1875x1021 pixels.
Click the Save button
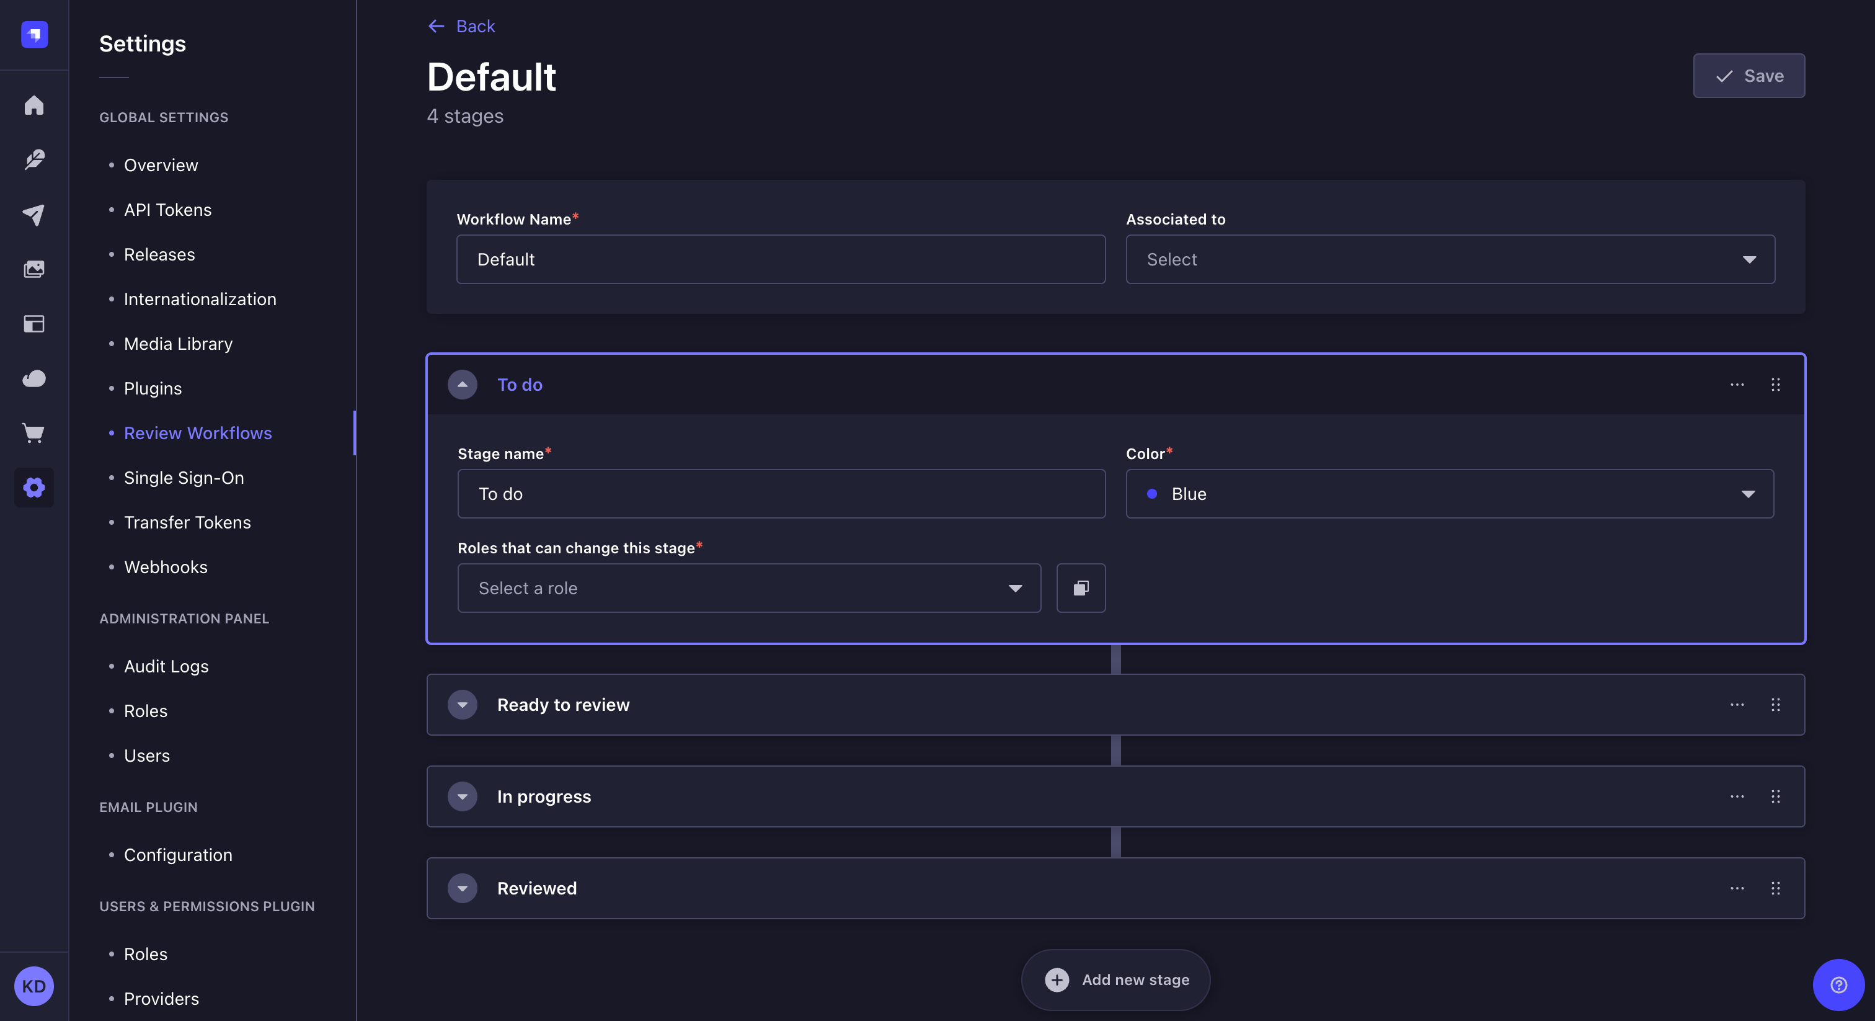pyautogui.click(x=1749, y=76)
